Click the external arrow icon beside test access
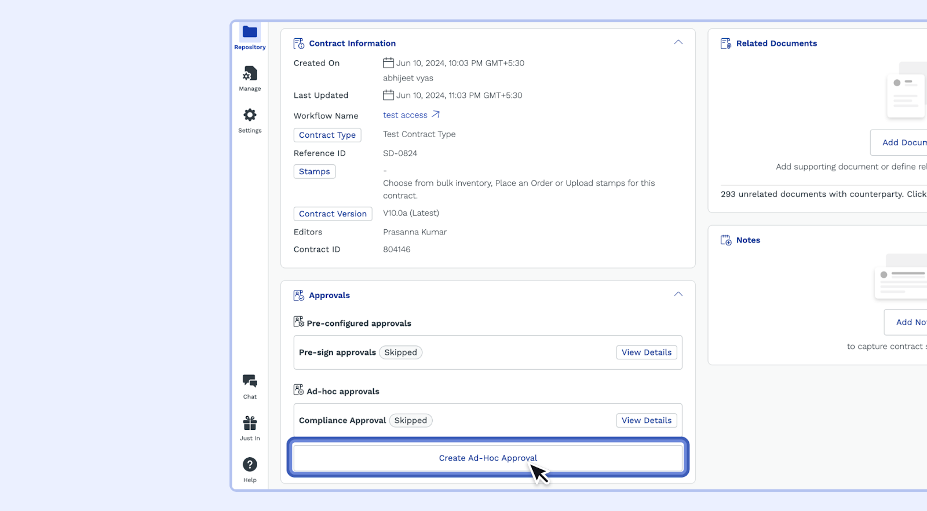Viewport: 927px width, 511px height. pyautogui.click(x=436, y=115)
